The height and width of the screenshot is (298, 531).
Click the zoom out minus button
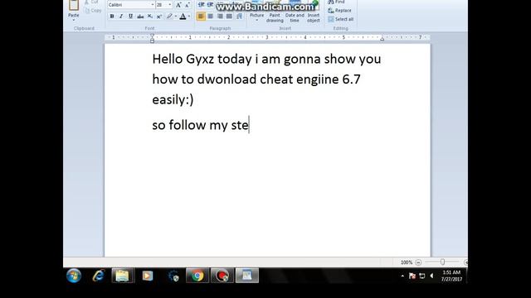[418, 262]
